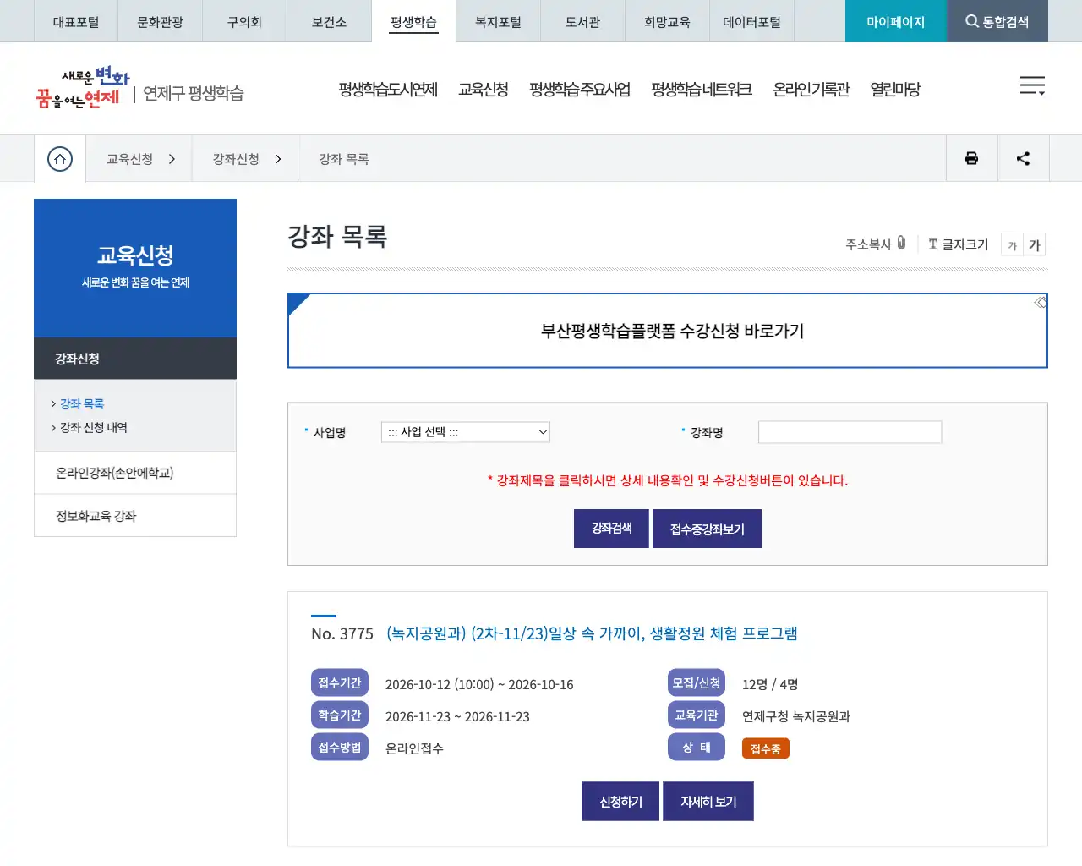Select sidebar item 강좌 목록
1082x866 pixels.
82,404
